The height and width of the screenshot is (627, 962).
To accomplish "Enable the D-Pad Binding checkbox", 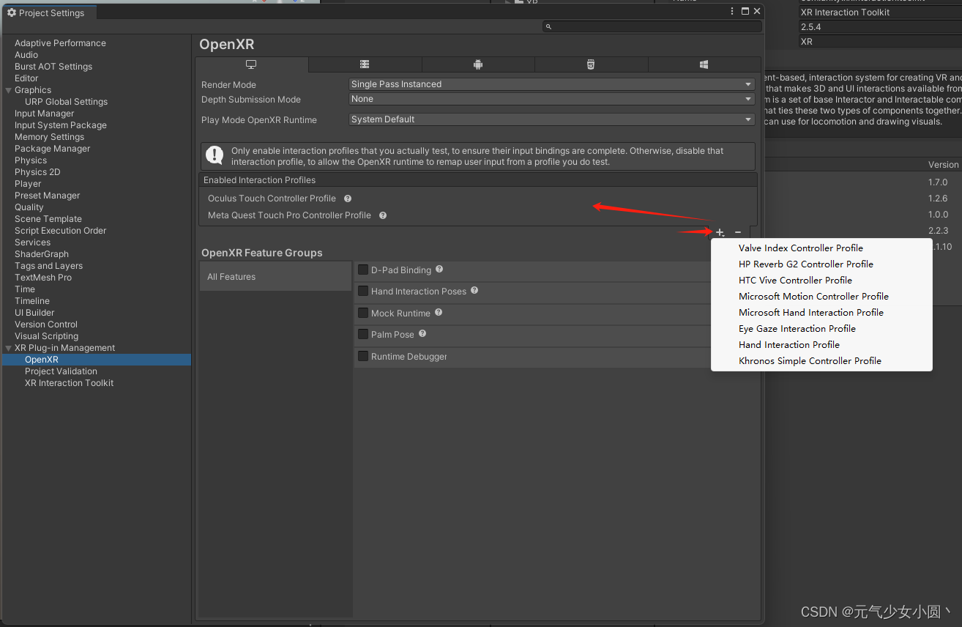I will point(363,270).
